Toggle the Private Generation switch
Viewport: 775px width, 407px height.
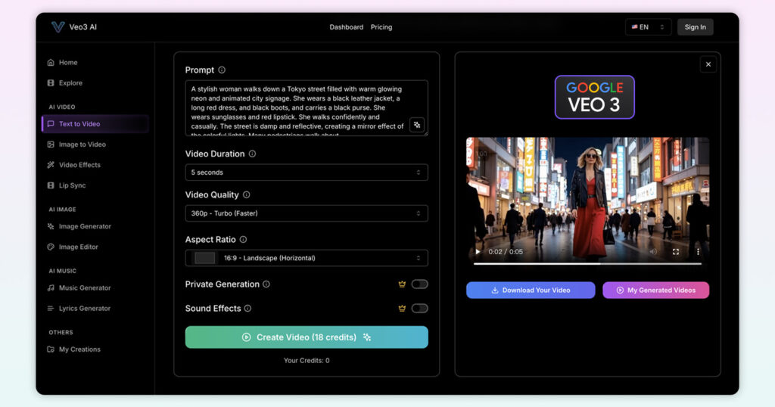coord(419,284)
